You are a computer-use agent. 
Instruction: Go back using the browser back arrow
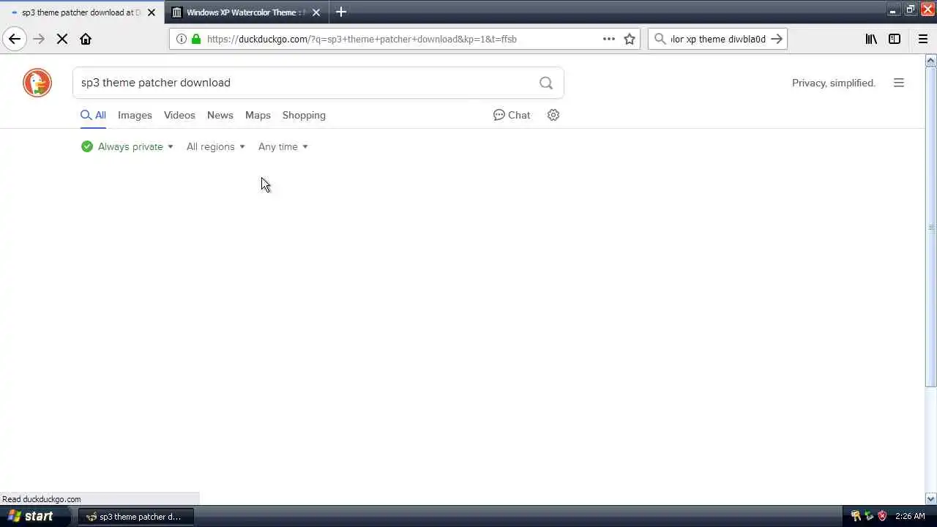pos(15,39)
